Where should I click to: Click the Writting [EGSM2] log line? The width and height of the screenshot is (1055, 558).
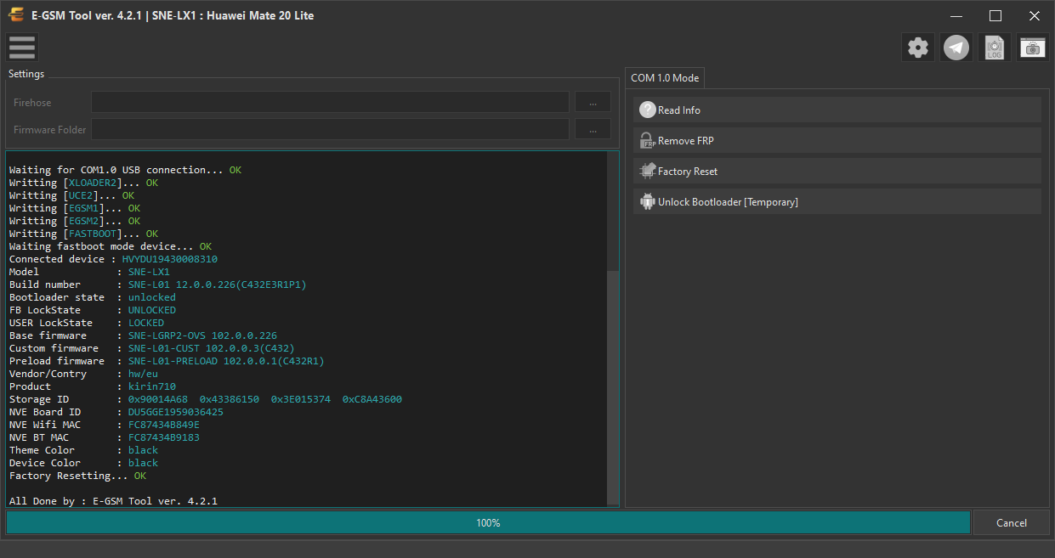click(x=75, y=221)
